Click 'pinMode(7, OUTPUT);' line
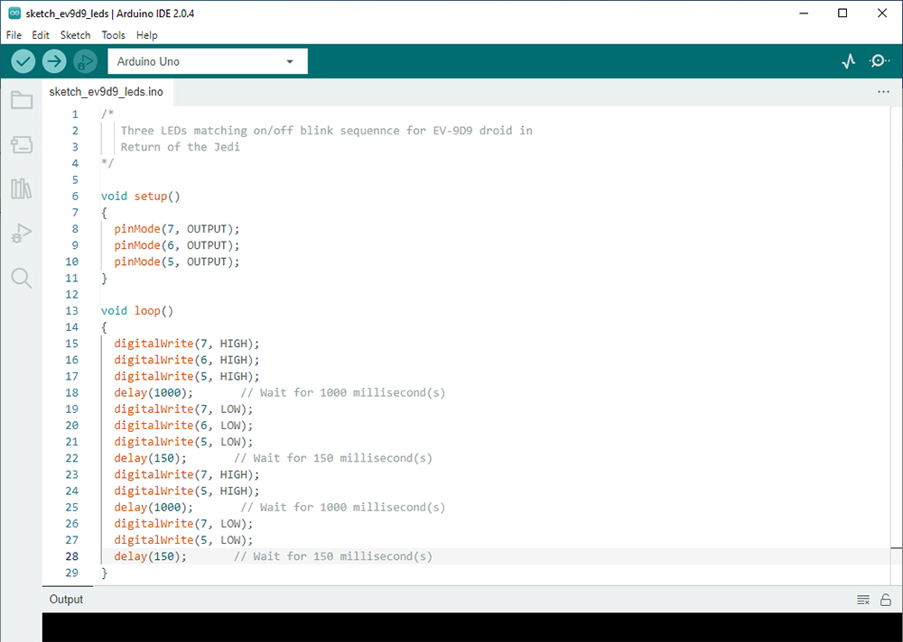Image resolution: width=903 pixels, height=642 pixels. [x=177, y=229]
